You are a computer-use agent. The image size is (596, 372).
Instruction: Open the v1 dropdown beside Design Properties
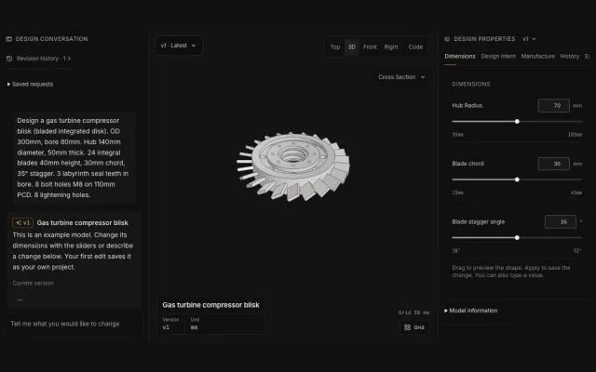(x=529, y=39)
